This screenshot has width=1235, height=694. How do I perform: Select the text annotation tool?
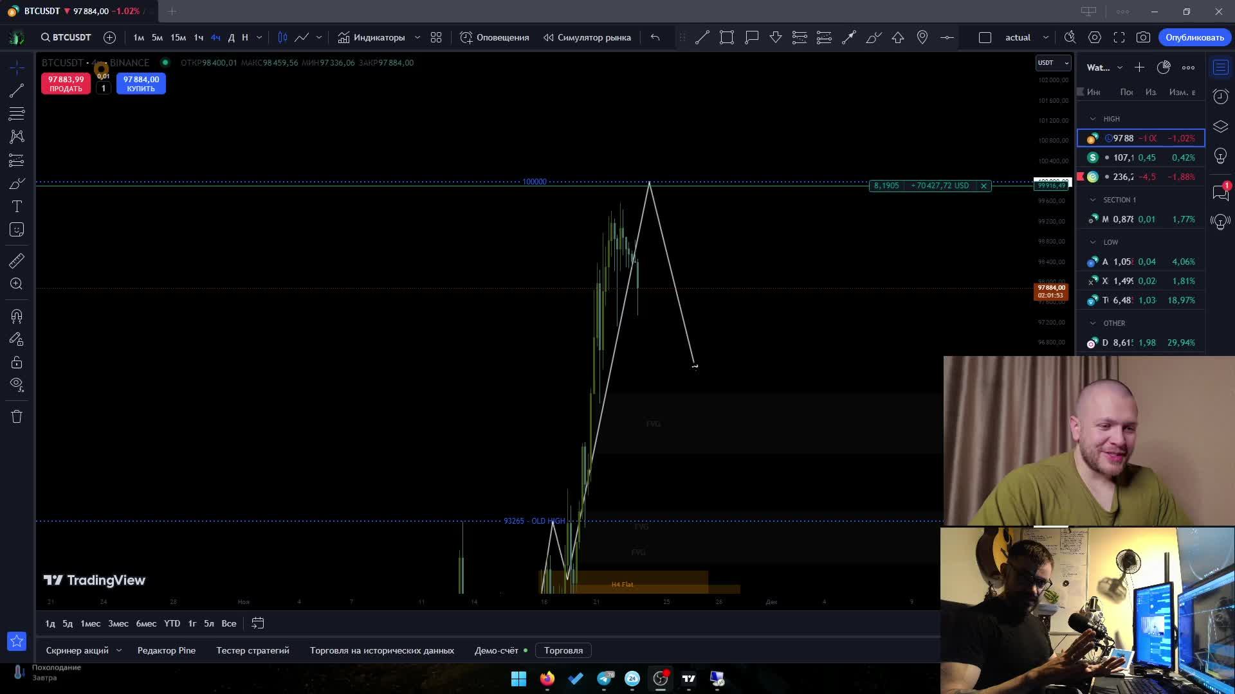(x=17, y=206)
